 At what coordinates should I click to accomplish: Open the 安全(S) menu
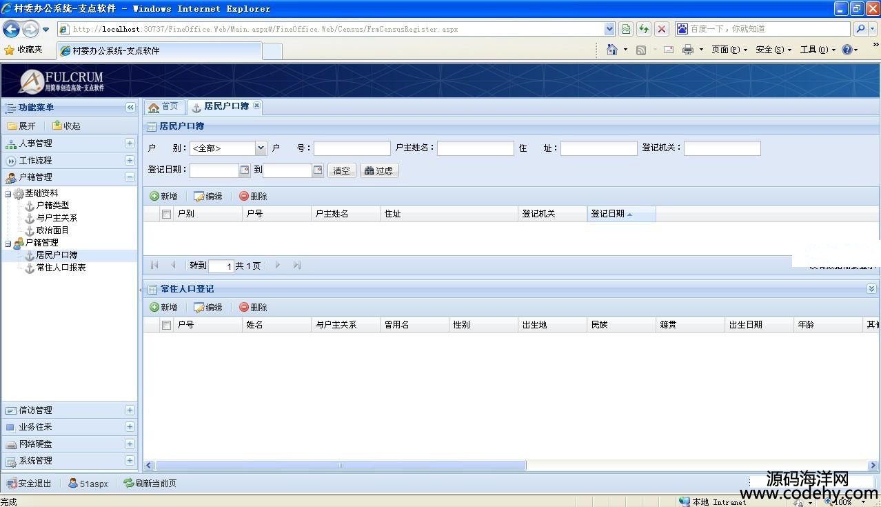[x=773, y=50]
